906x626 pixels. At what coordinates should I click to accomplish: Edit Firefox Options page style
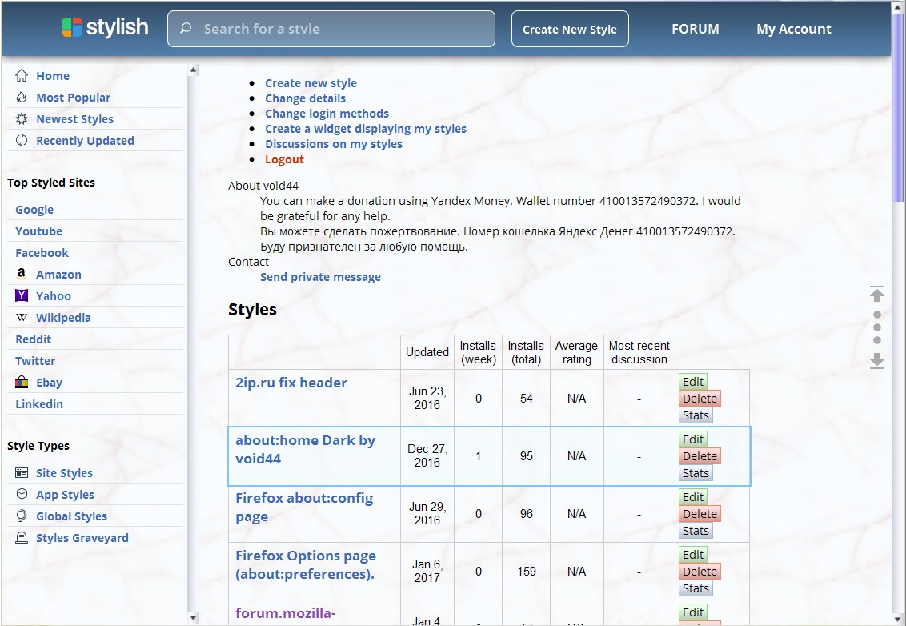point(693,554)
